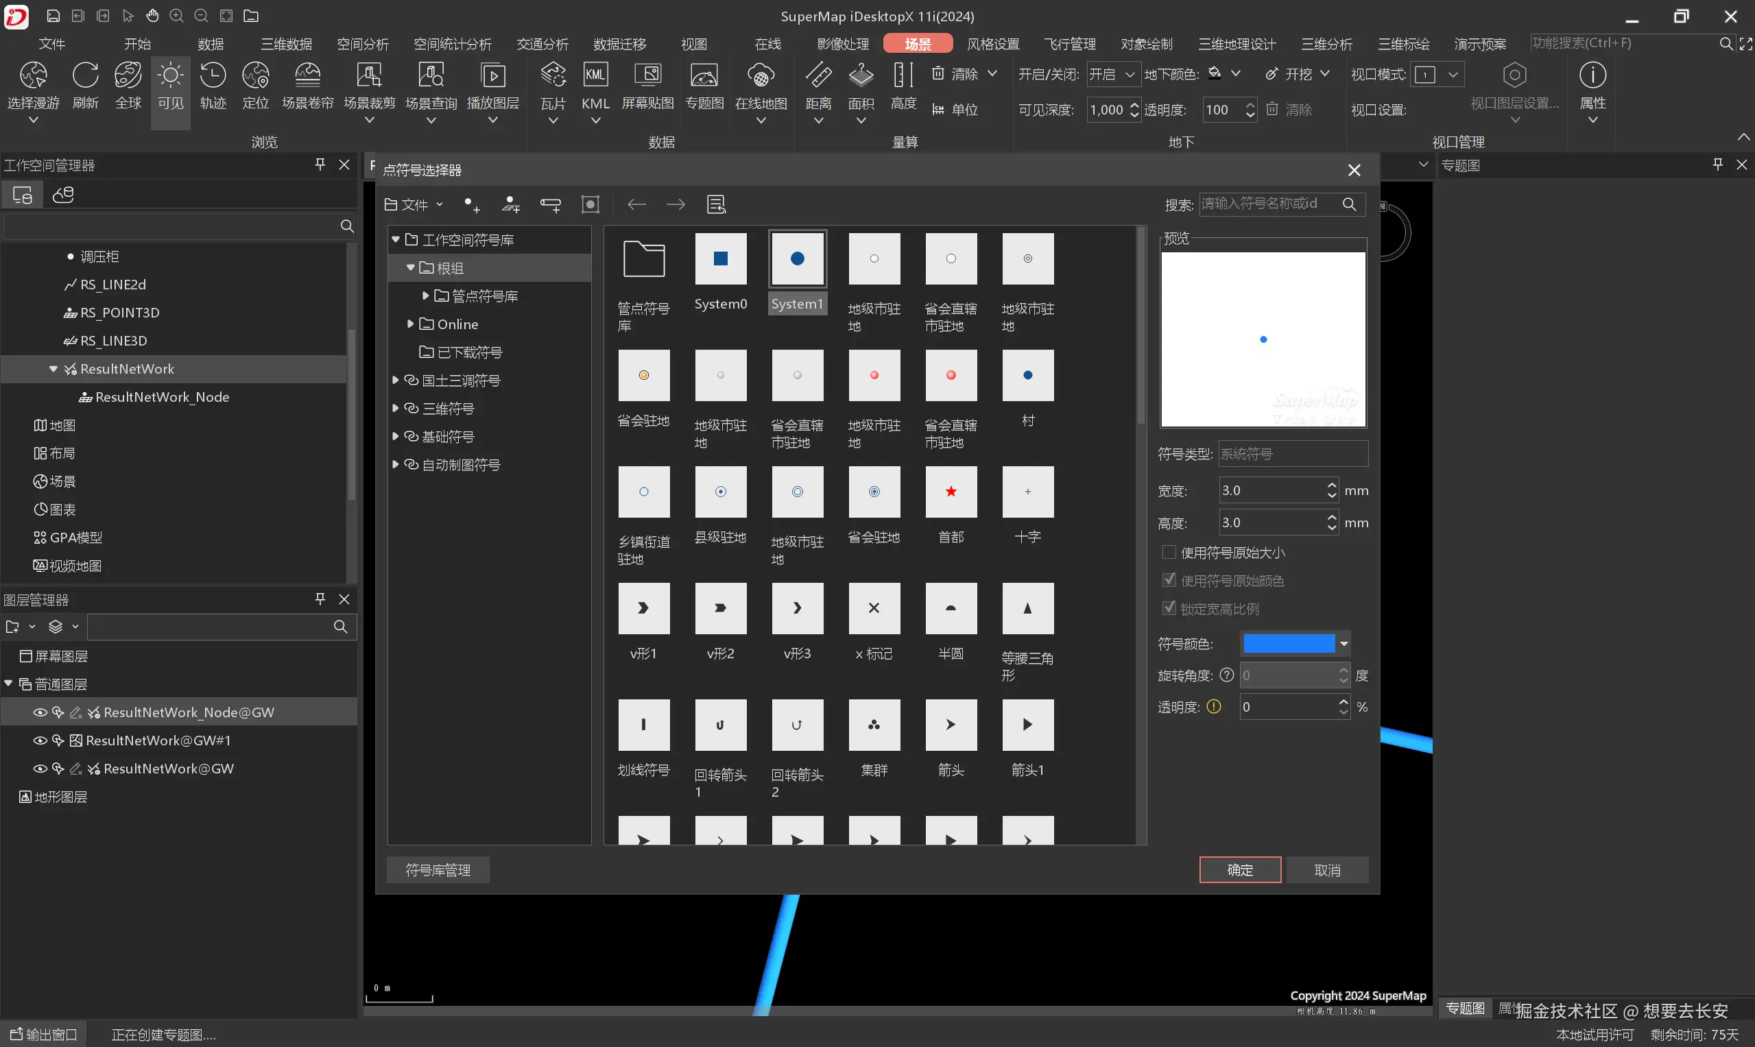Click the 屏幕贴图 screen overlay icon

(x=648, y=75)
